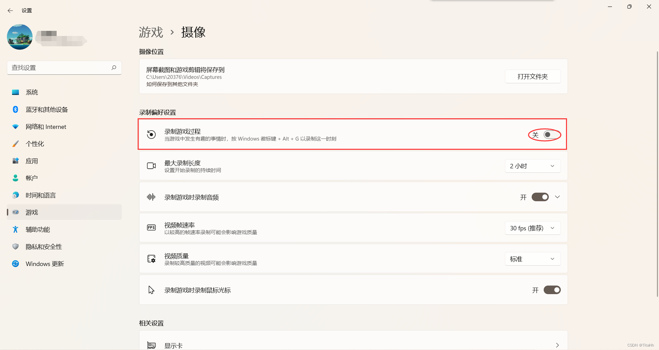Image resolution: width=659 pixels, height=350 pixels.
Task: Select 蓝牙和其他设备 in the sidebar
Action: pyautogui.click(x=64, y=109)
